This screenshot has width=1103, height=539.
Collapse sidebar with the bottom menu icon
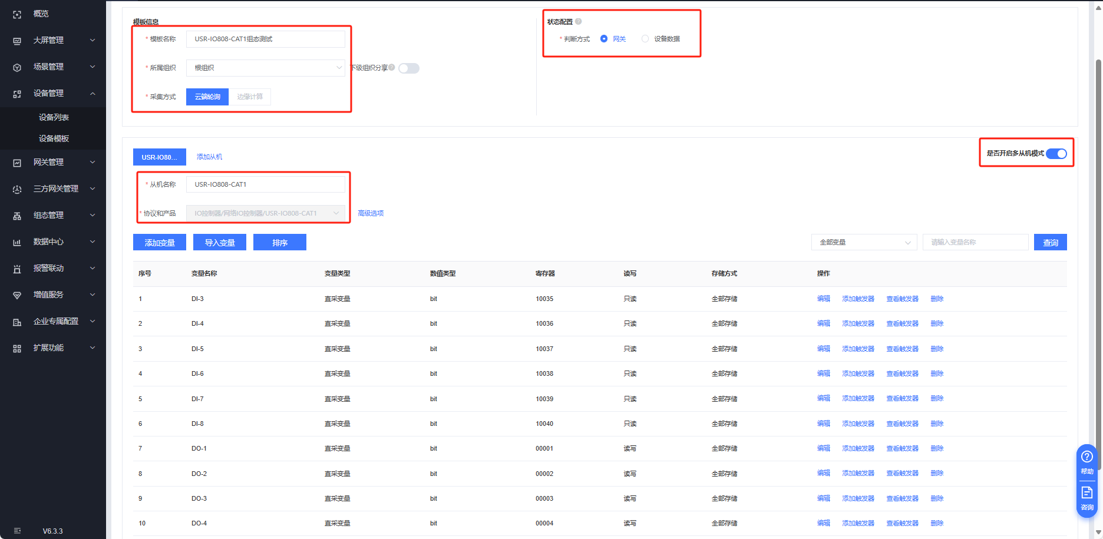click(17, 531)
